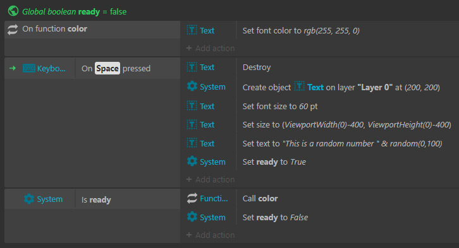Click the Function icon beside Call color
This screenshot has height=248, width=459.
coord(192,198)
